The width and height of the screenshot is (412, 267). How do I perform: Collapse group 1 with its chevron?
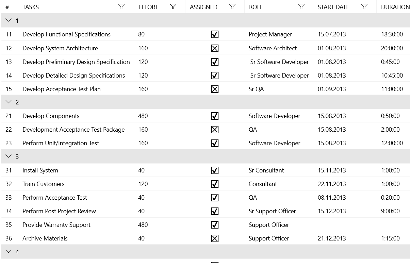(x=9, y=20)
